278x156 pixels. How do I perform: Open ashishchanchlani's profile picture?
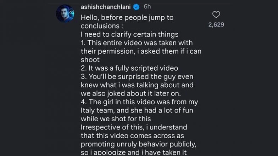65,14
